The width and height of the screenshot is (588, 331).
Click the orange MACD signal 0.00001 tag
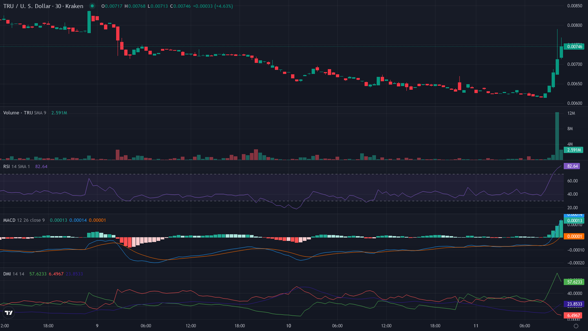click(574, 236)
